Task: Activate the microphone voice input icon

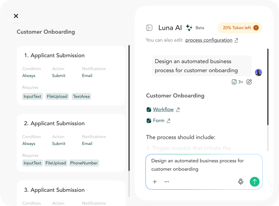Action: (x=241, y=181)
